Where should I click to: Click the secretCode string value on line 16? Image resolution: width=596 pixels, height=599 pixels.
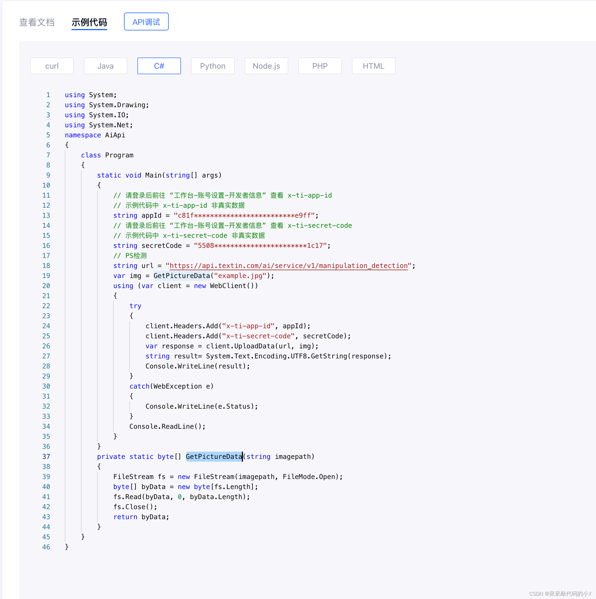pos(260,246)
